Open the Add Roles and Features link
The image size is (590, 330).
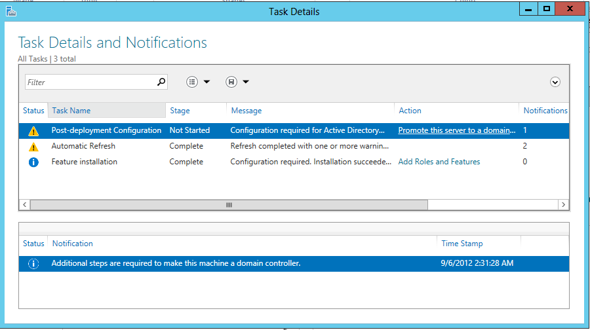coord(439,162)
